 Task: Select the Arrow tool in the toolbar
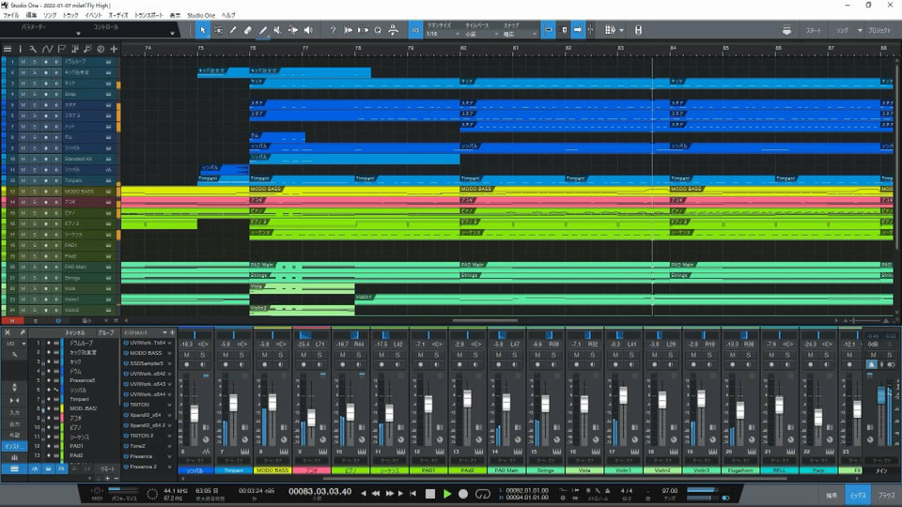[x=203, y=30]
